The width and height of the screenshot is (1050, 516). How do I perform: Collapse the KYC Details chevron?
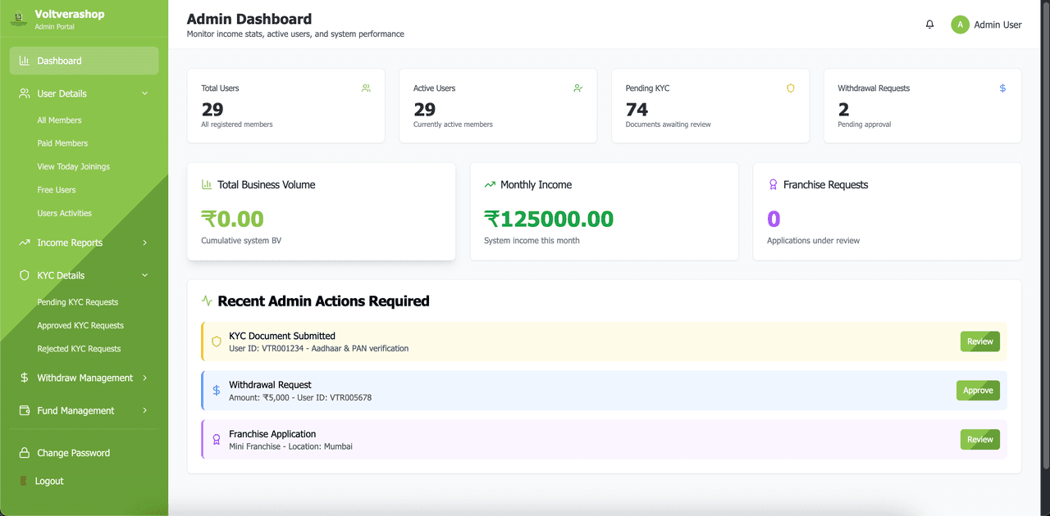point(145,275)
